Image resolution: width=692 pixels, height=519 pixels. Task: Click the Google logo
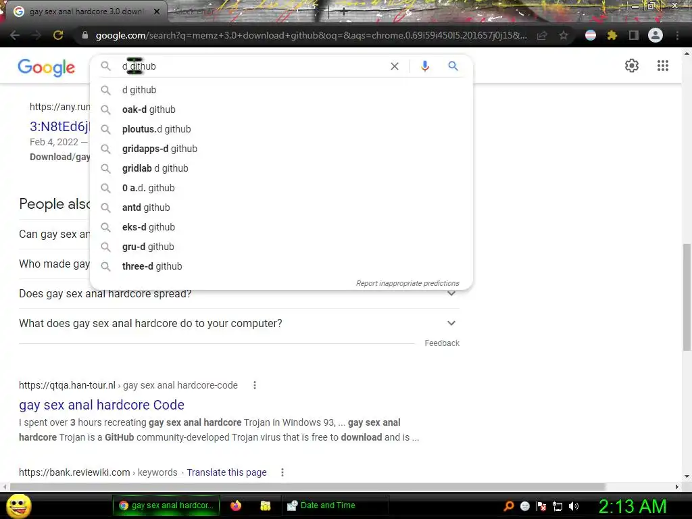[47, 67]
